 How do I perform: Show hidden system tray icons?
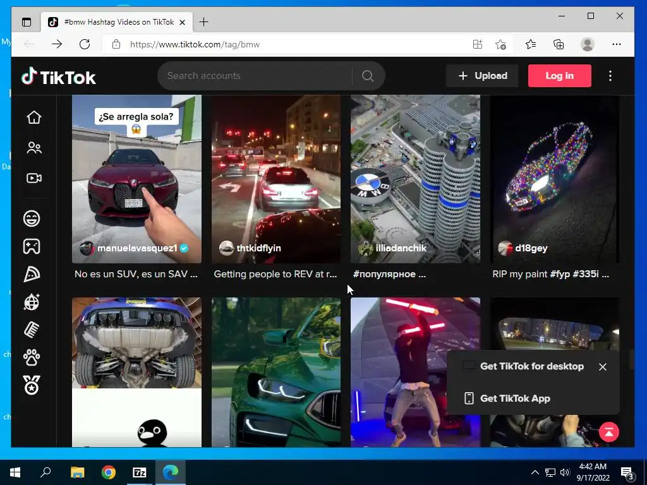pyautogui.click(x=535, y=472)
